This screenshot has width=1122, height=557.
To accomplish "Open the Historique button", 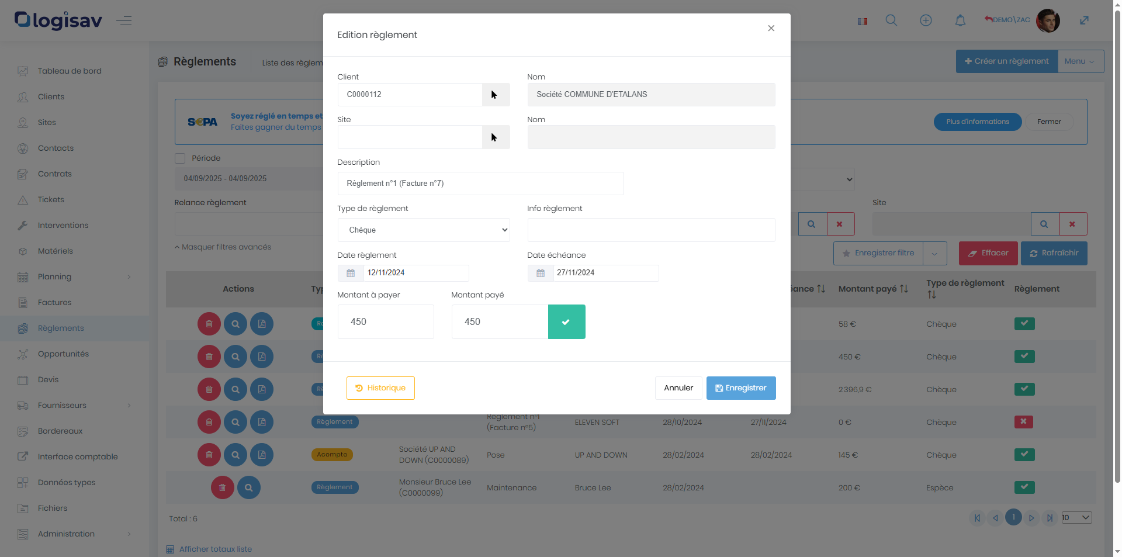I will [x=380, y=388].
